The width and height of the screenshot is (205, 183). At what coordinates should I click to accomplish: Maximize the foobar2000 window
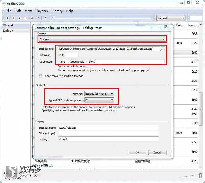click(188, 3)
